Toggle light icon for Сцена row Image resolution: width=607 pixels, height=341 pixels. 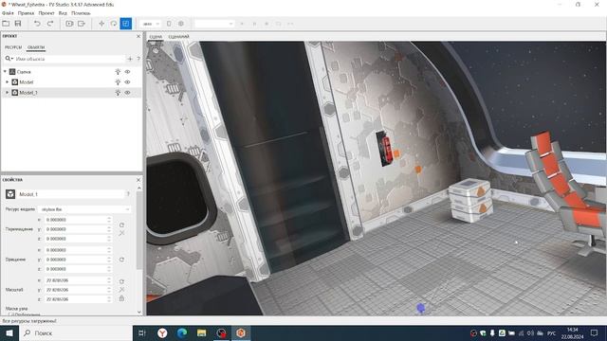118,72
